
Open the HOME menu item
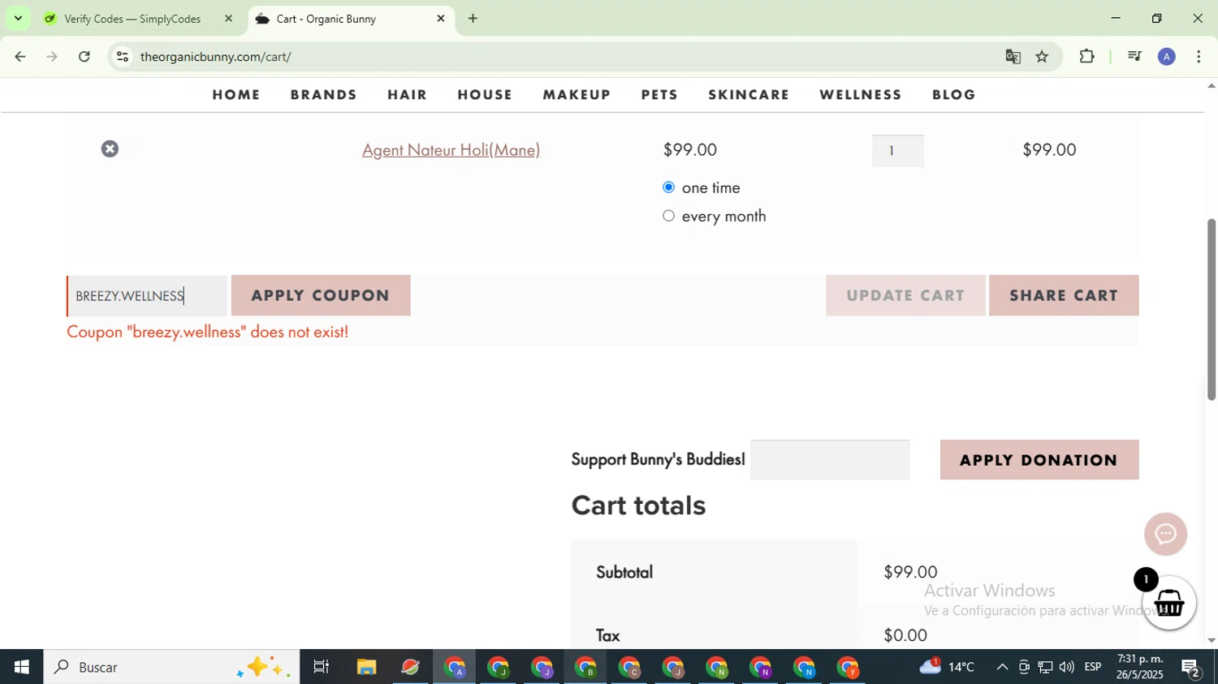pyautogui.click(x=236, y=95)
